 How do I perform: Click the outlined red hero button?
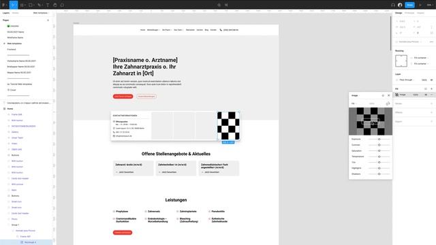(x=146, y=97)
